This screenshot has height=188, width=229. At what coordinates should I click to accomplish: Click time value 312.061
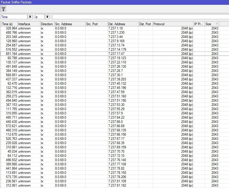pyautogui.click(x=11, y=185)
